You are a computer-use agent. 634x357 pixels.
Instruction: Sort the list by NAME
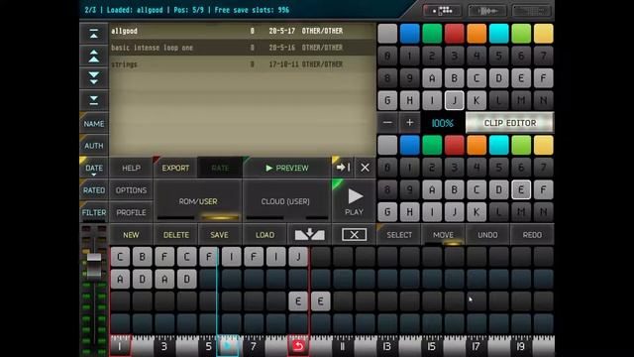pyautogui.click(x=94, y=123)
